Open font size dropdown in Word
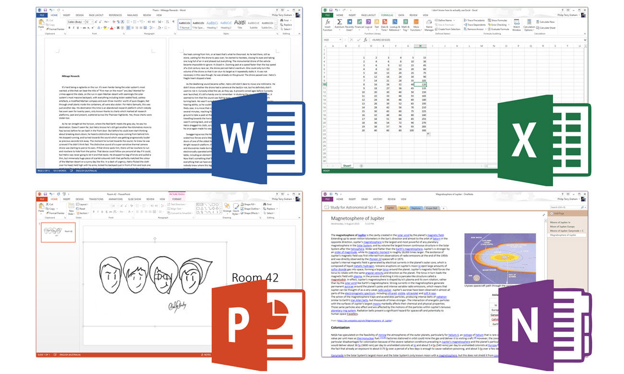 coord(92,22)
